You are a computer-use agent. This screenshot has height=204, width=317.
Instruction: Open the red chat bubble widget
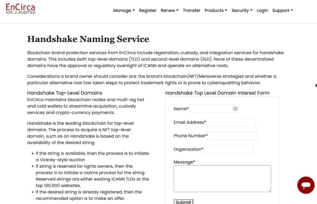coord(306,185)
